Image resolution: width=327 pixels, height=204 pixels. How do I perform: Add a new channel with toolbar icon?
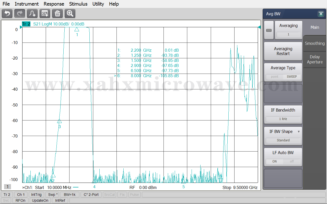coord(45,13)
